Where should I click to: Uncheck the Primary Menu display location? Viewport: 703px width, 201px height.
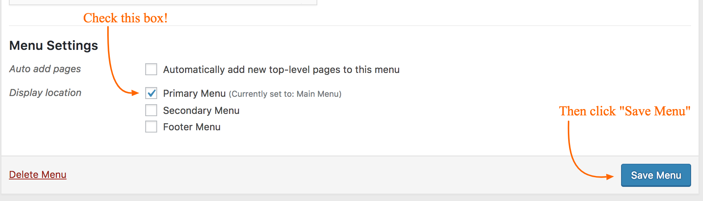coord(151,93)
